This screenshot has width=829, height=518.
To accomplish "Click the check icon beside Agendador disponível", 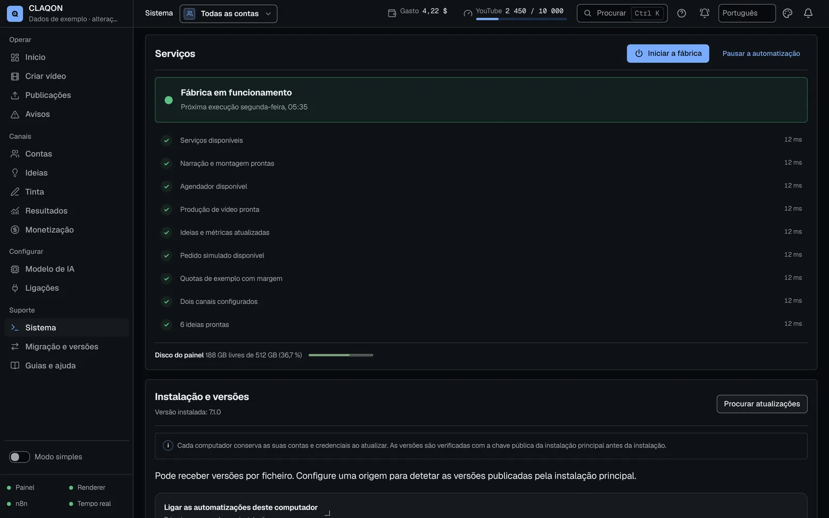I will (x=166, y=186).
